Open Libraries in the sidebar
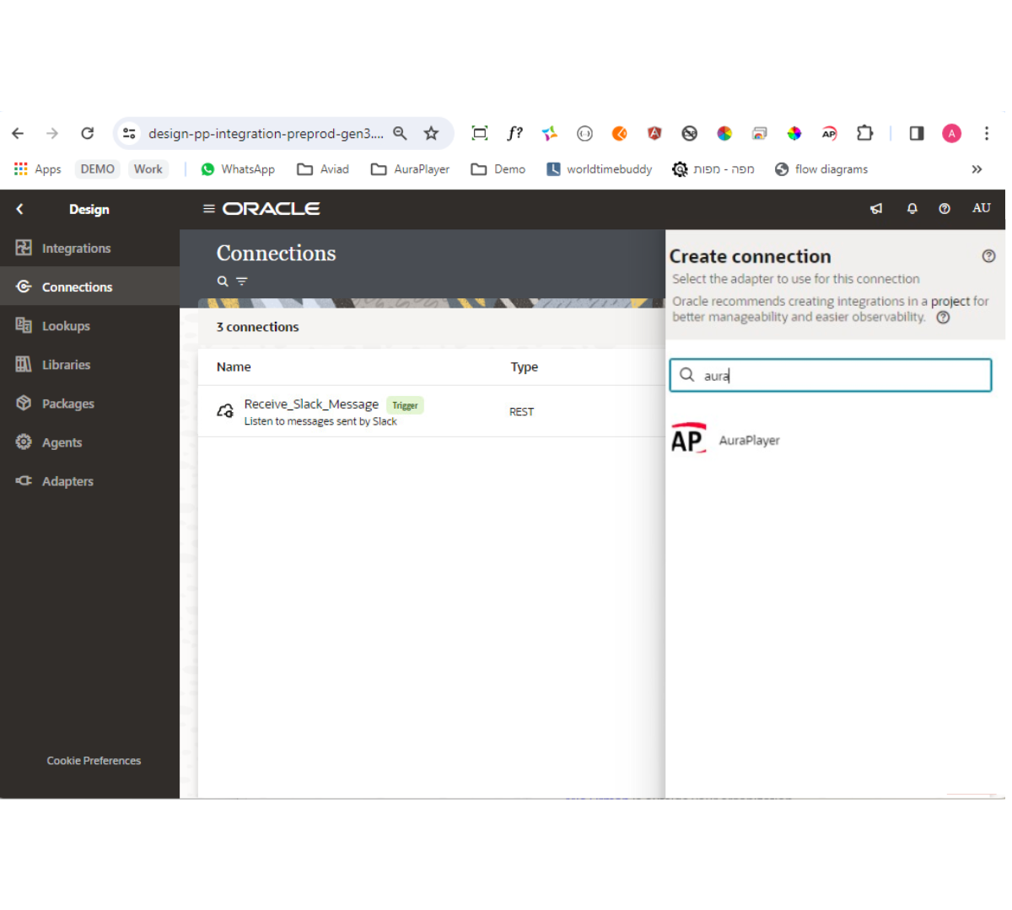 (89, 364)
